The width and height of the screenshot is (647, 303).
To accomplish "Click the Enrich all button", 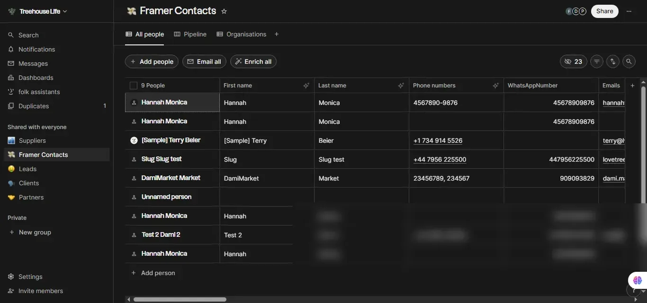I will [253, 61].
